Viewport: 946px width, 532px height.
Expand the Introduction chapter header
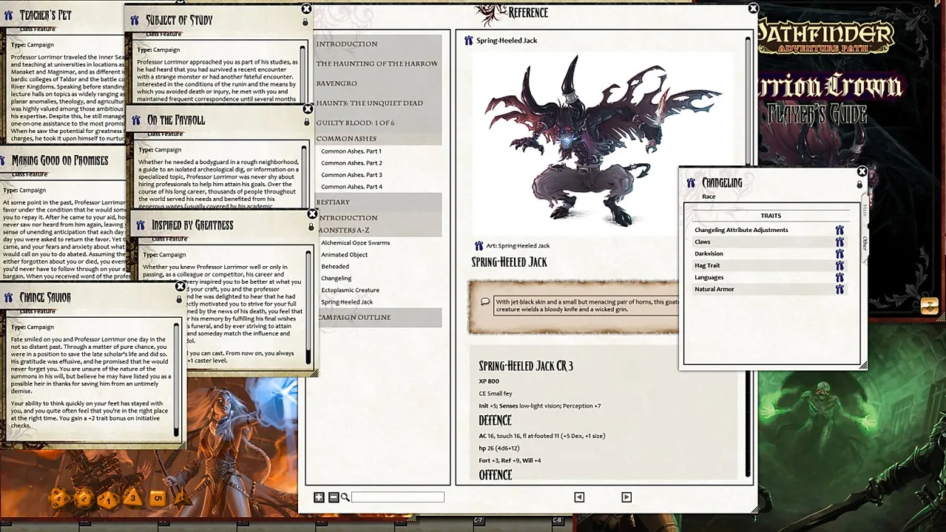378,44
